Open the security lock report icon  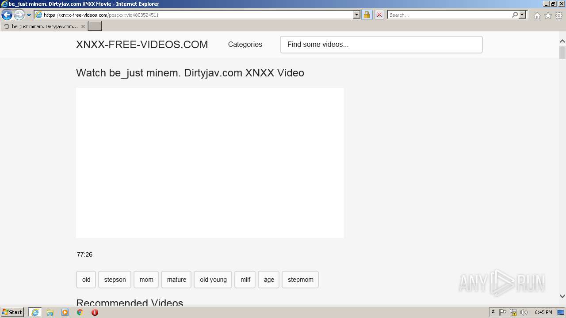(x=367, y=15)
